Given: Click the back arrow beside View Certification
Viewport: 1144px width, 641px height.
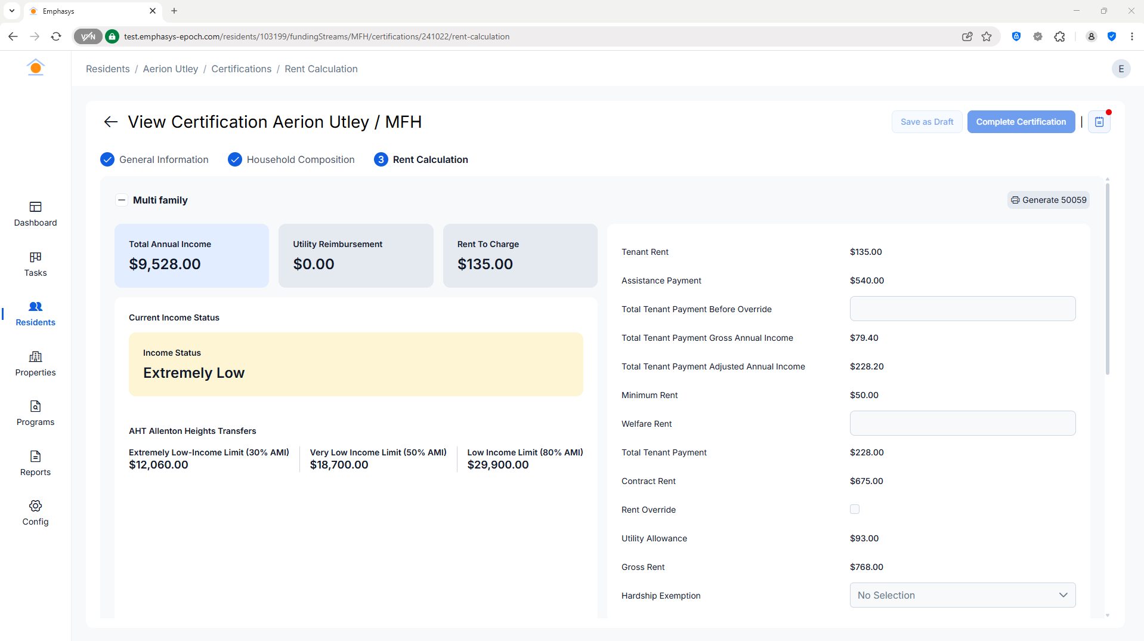Looking at the screenshot, I should coord(111,122).
